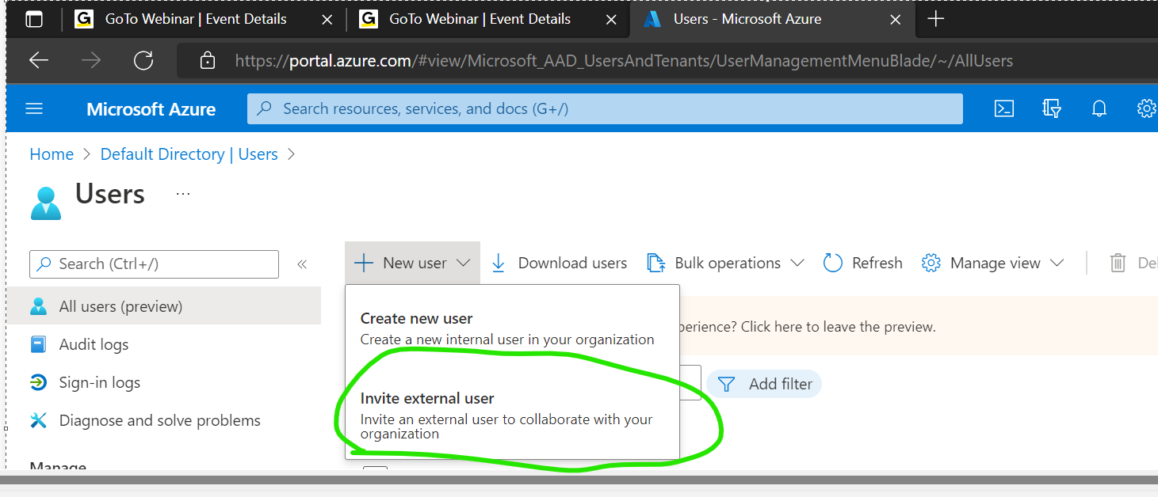The height and width of the screenshot is (497, 1158).
Task: Click Download users in toolbar
Action: [x=560, y=263]
